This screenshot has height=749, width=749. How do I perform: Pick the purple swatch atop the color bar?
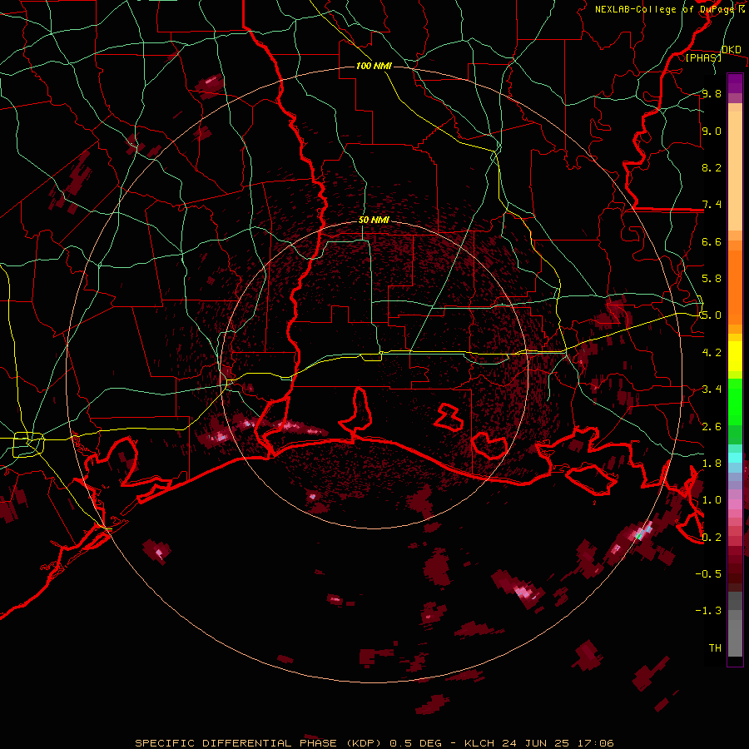(735, 83)
